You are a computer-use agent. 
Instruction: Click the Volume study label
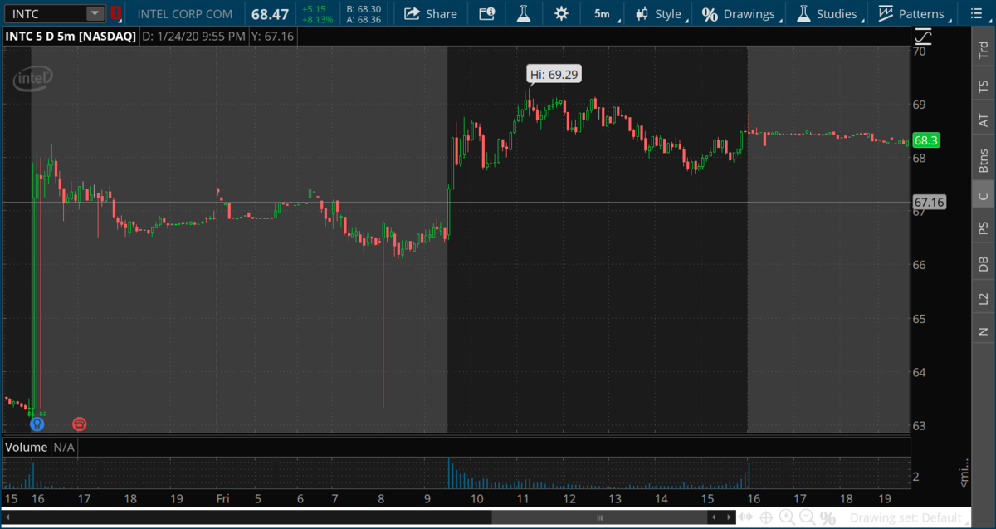27,447
